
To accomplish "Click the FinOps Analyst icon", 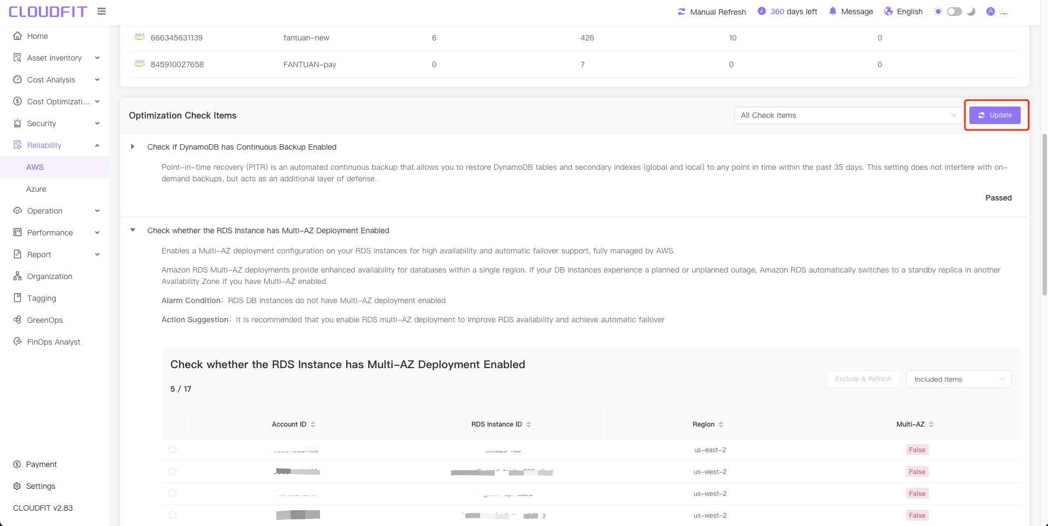I will click(17, 342).
